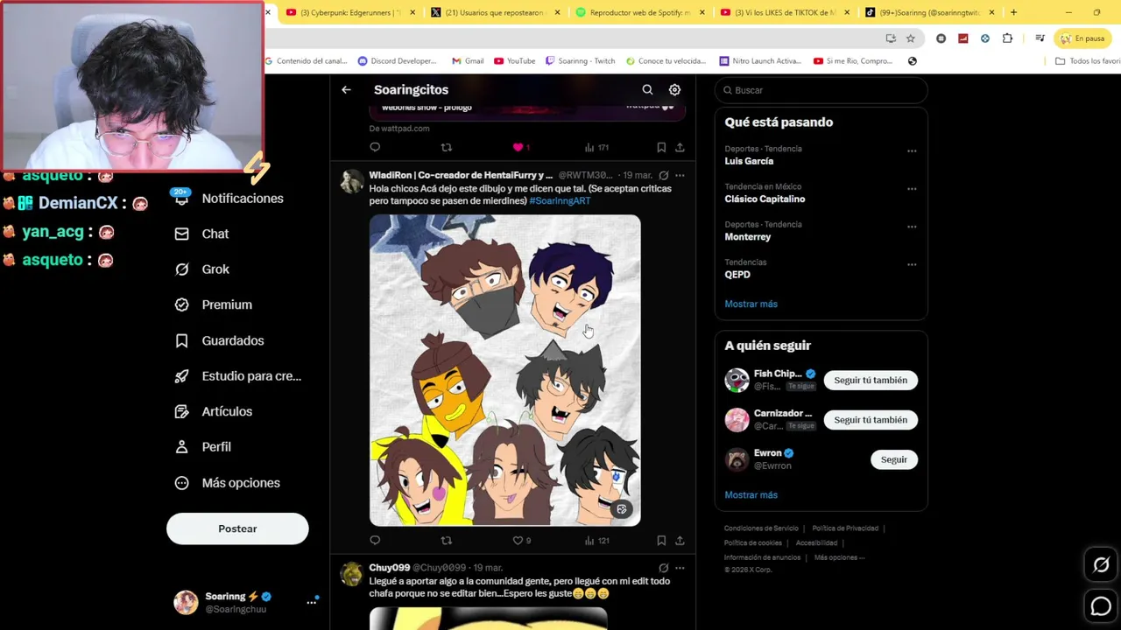Open account switcher dots beside Soarinng

tap(311, 602)
